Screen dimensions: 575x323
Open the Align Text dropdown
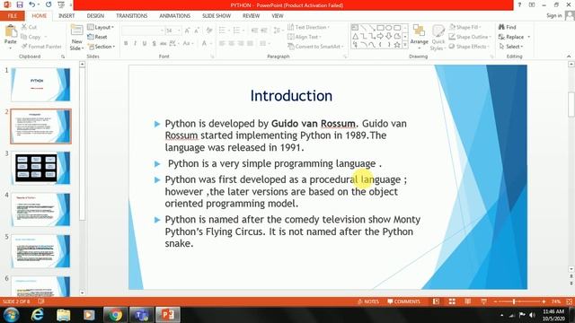click(305, 37)
